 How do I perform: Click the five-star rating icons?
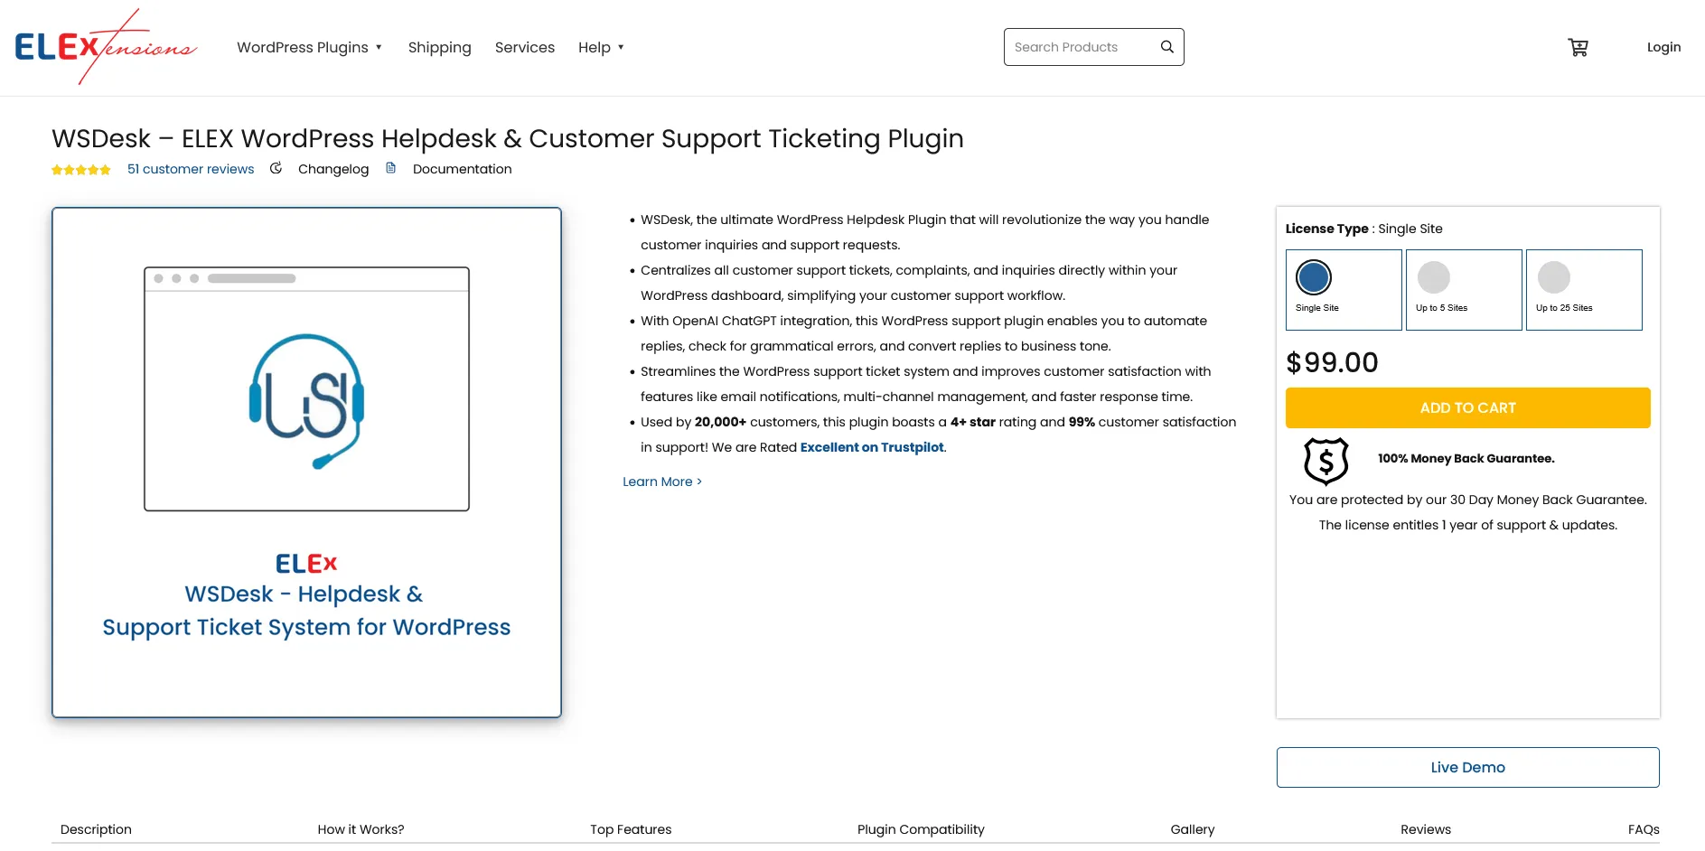click(x=81, y=169)
